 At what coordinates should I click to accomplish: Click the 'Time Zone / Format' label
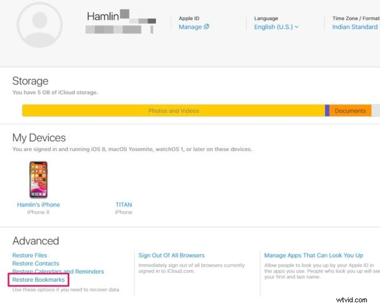(356, 19)
